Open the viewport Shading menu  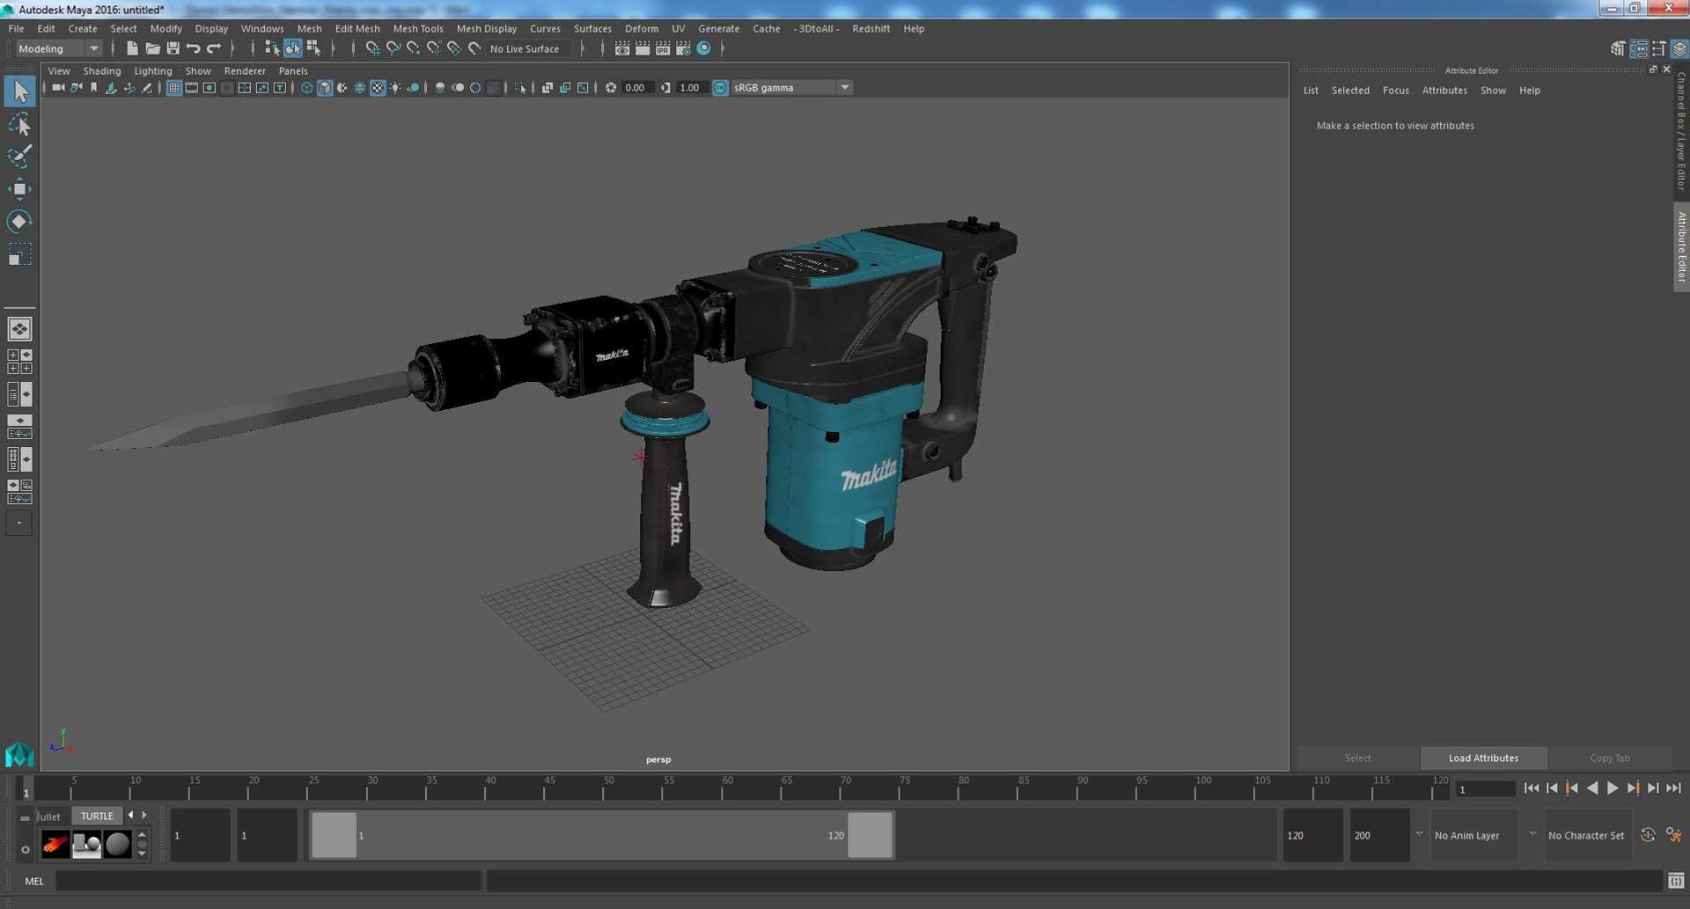tap(102, 70)
